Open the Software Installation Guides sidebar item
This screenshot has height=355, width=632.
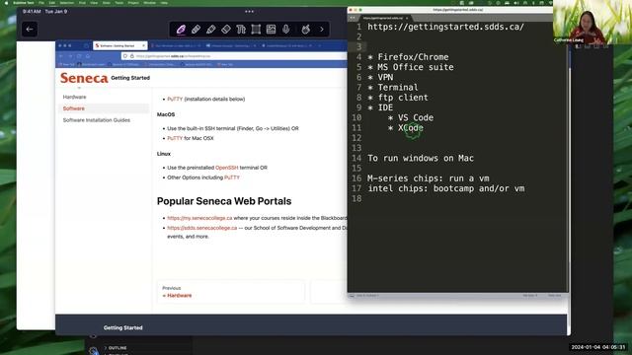tap(97, 120)
